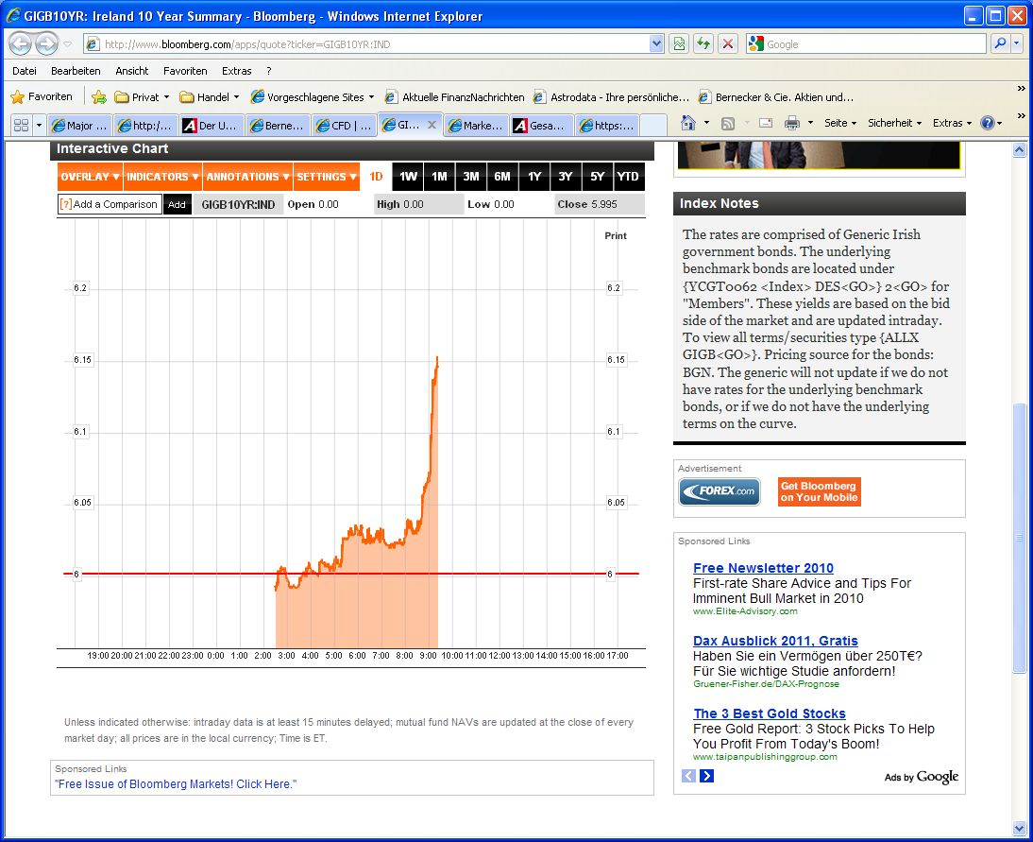Stop loading with the red X icon
1033x842 pixels.
click(x=728, y=44)
